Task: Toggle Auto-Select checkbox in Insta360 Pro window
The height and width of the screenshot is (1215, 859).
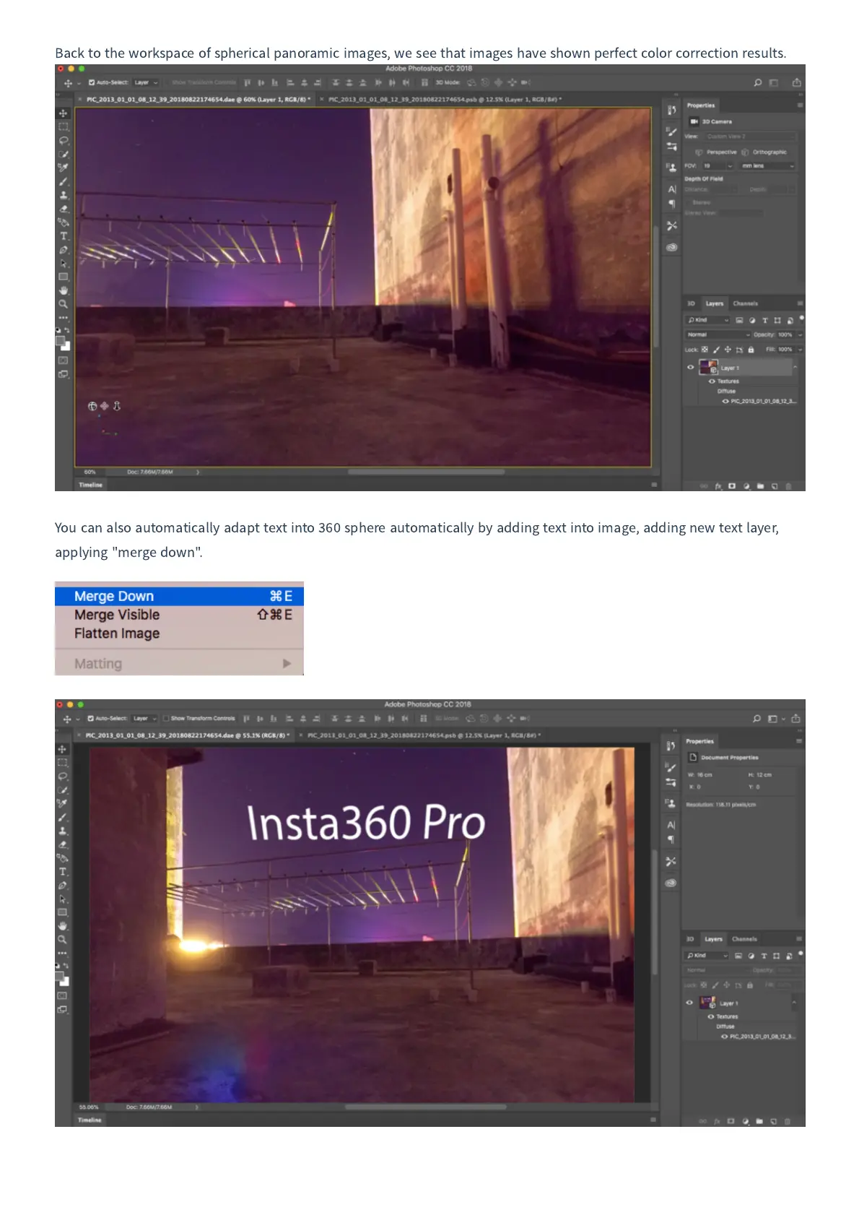Action: pyautogui.click(x=91, y=719)
